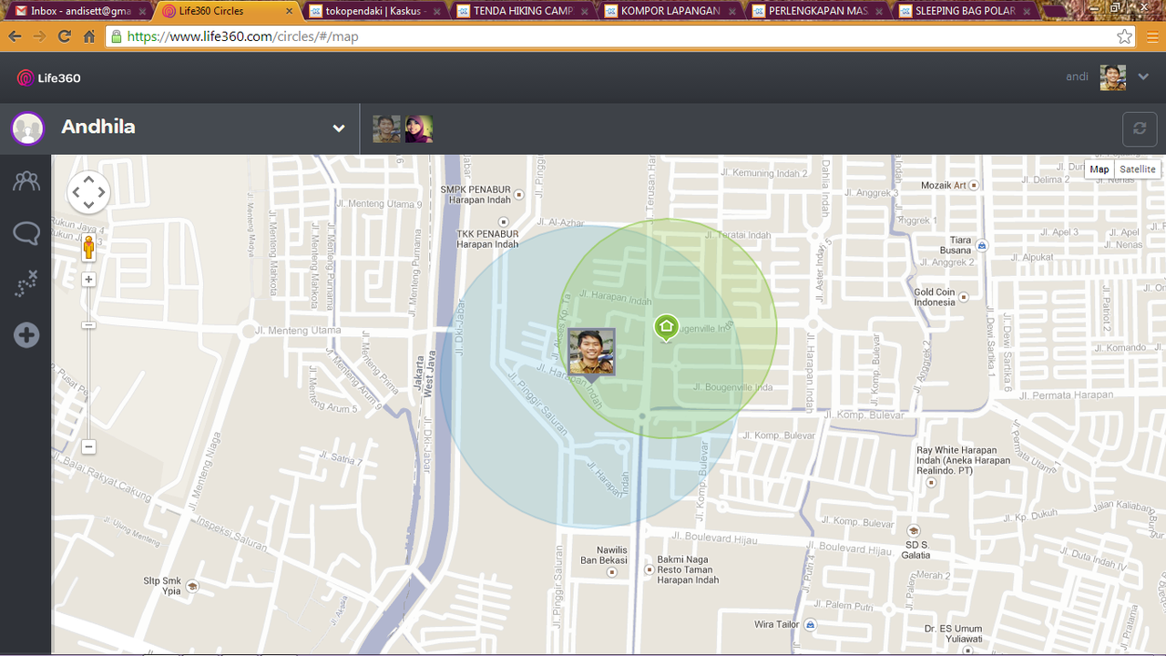This screenshot has width=1166, height=656.
Task: Open the andi account menu chevron
Action: (1144, 77)
